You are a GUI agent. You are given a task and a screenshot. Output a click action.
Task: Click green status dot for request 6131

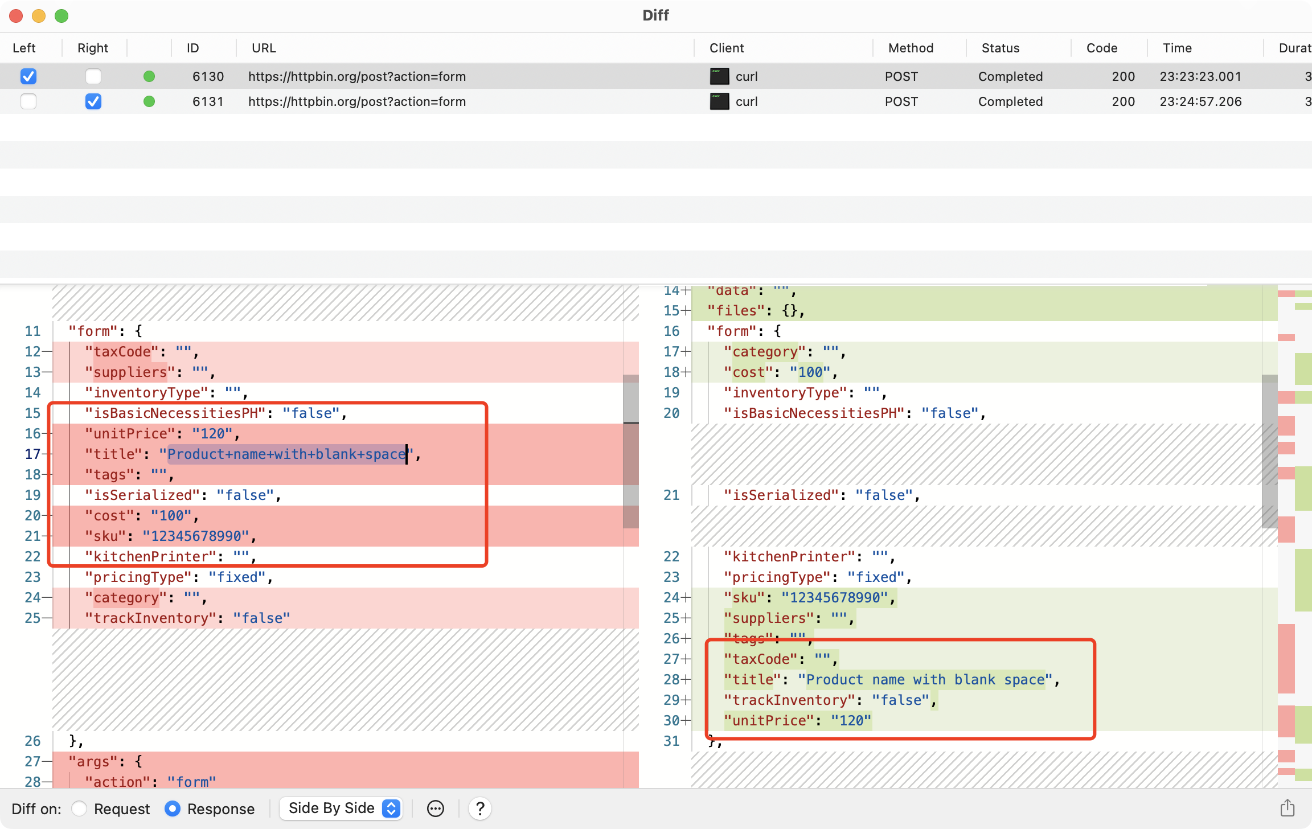149,101
